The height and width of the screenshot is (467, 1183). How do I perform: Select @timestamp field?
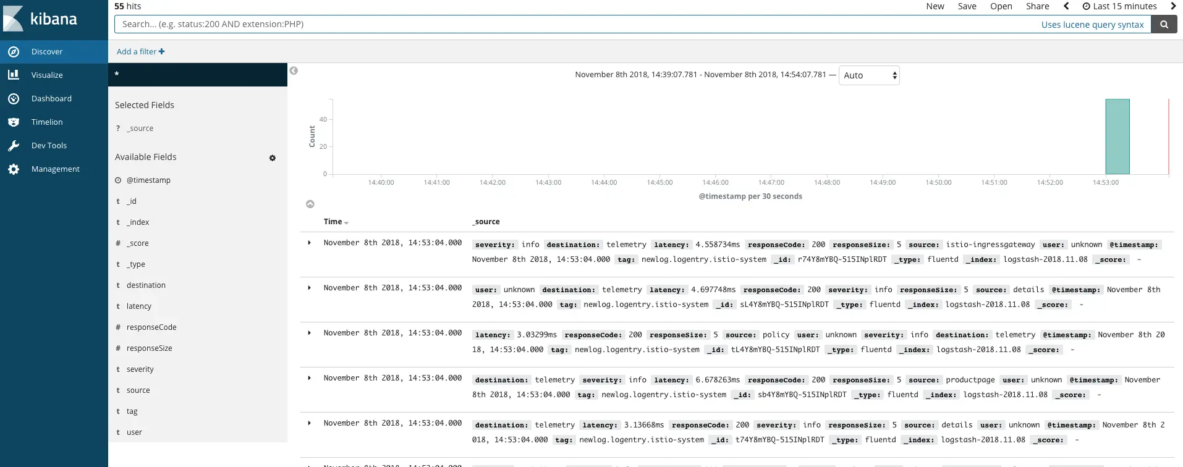(148, 180)
